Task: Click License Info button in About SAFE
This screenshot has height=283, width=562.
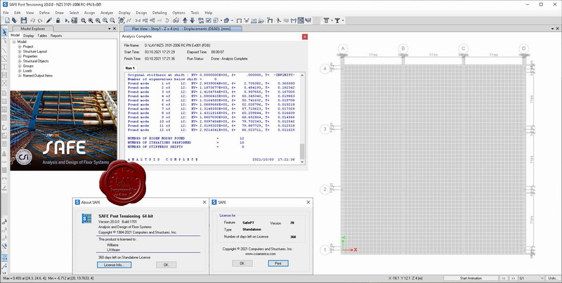Action: 115,265
